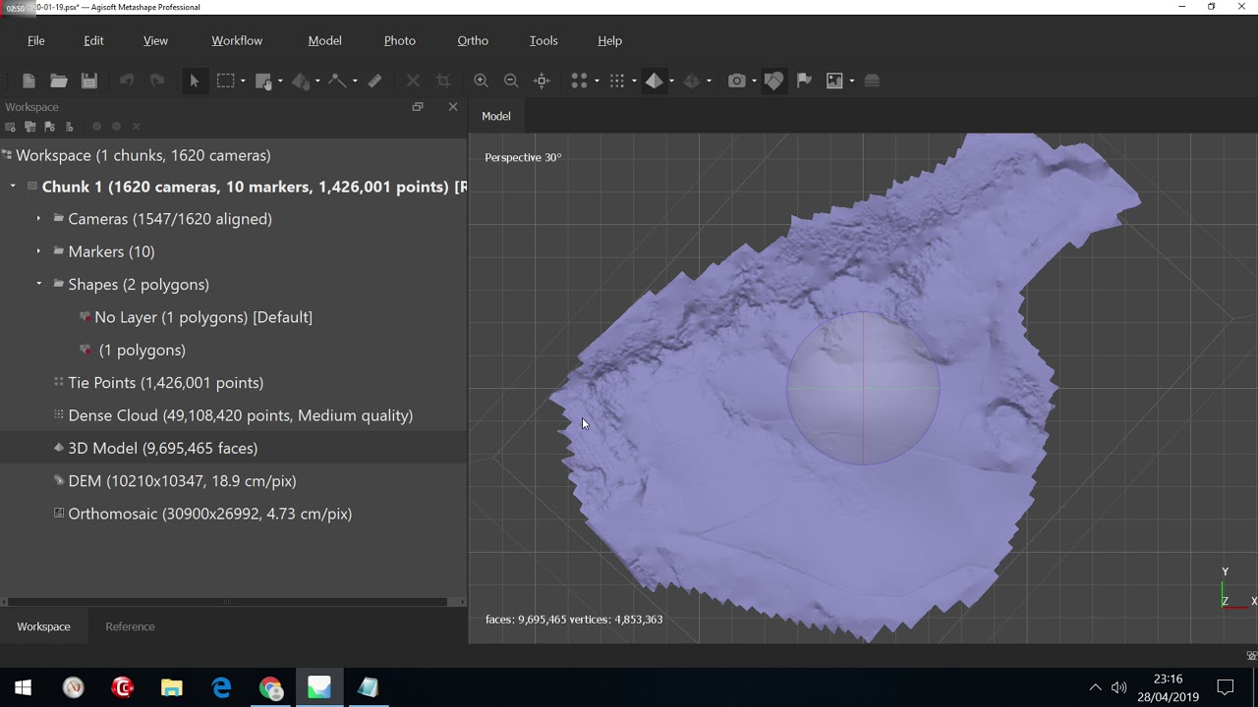Save the project with the floppy disk icon

pos(88,81)
